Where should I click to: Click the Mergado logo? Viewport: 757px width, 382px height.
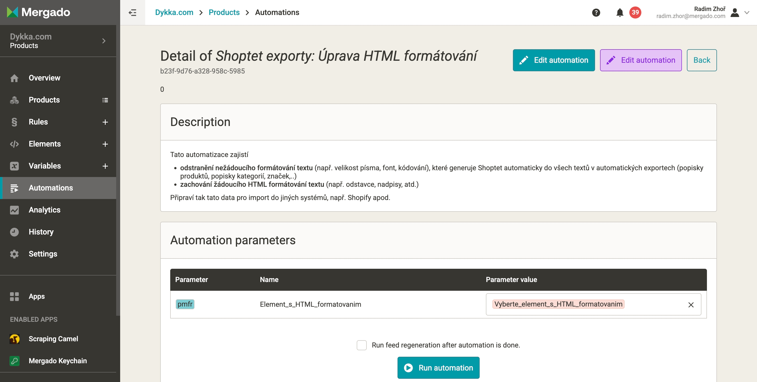pos(39,12)
